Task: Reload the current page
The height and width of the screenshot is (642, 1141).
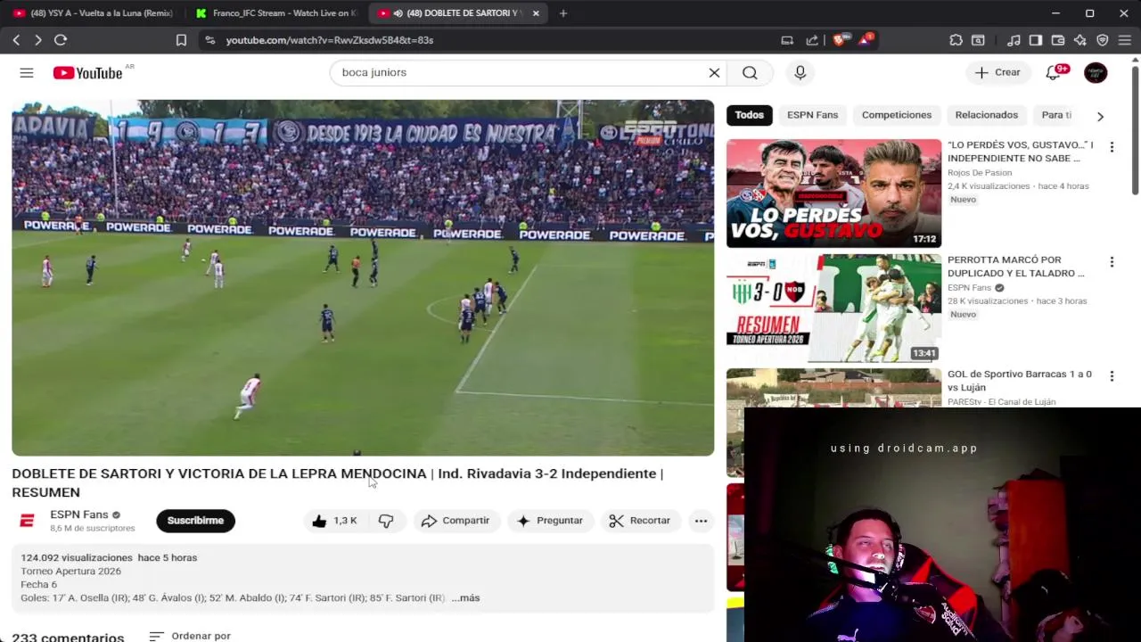Action: tap(61, 40)
